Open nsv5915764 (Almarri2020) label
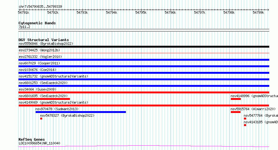Viewport: 278px width, 150px height. [253, 109]
